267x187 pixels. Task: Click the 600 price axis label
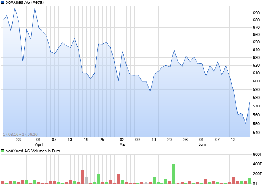256,81
